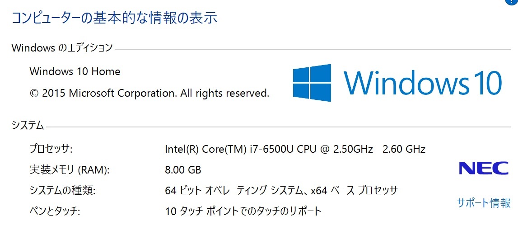Click the NEC manufacturer logo

tap(484, 168)
